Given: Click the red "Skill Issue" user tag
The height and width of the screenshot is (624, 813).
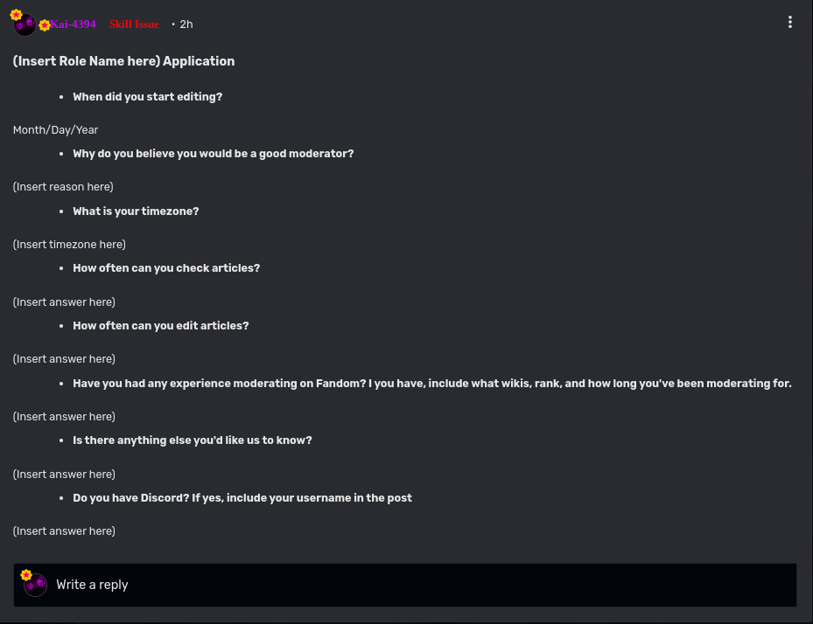Looking at the screenshot, I should (134, 24).
